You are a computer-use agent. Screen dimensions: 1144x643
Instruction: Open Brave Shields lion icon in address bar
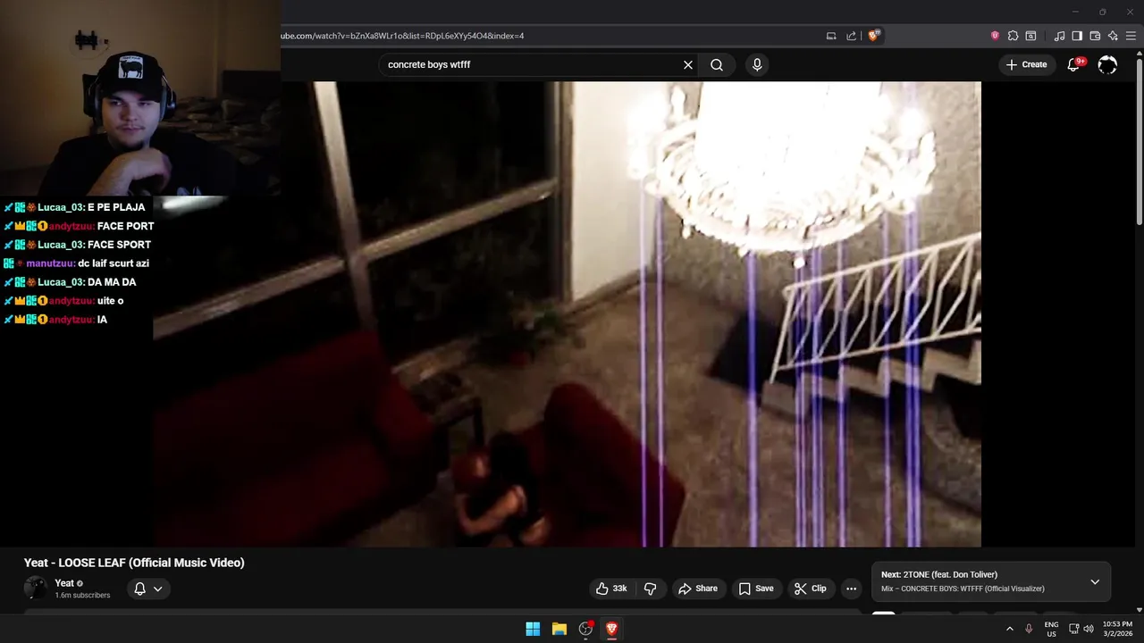[874, 36]
